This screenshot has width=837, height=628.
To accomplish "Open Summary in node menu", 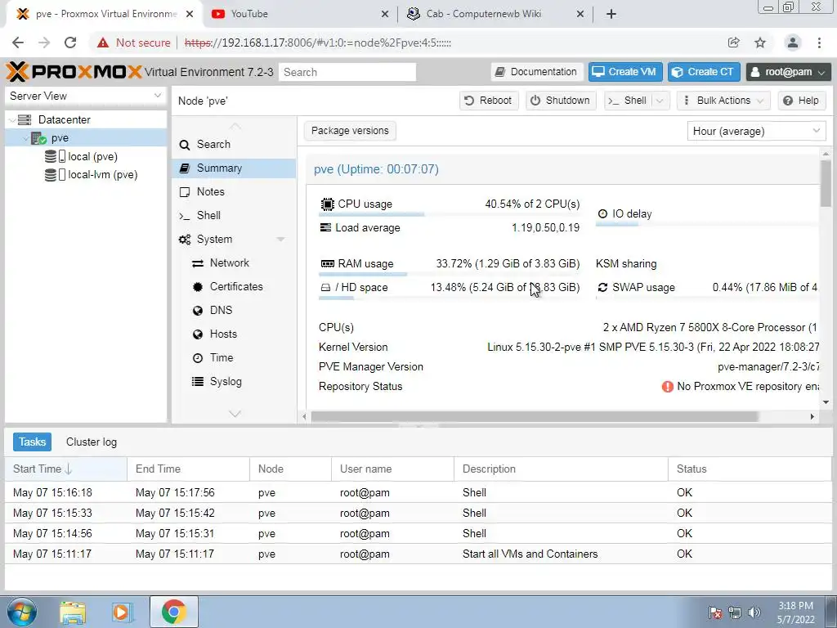I will click(234, 168).
